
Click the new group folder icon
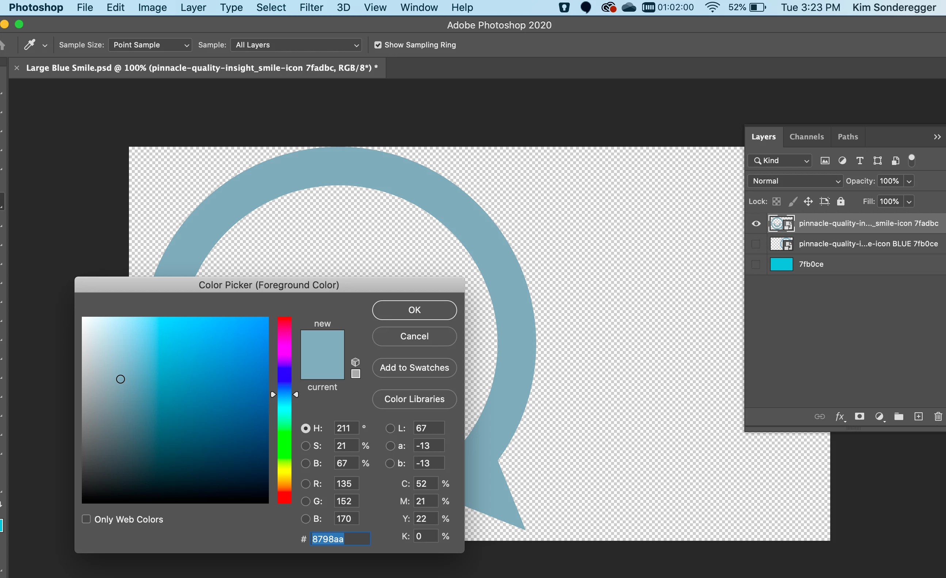899,416
